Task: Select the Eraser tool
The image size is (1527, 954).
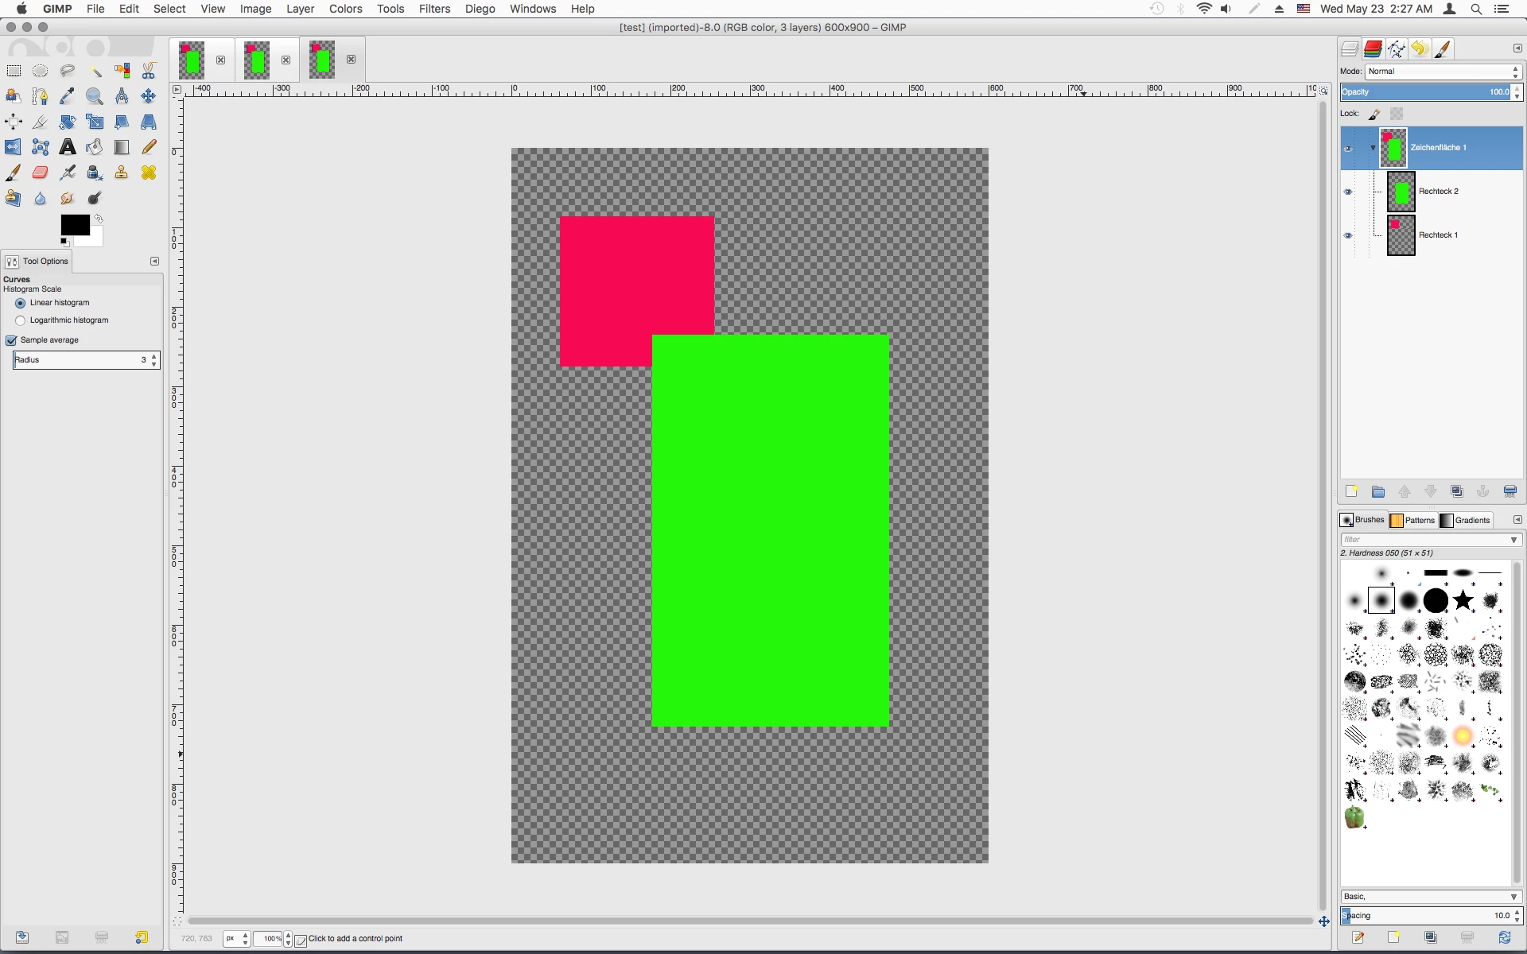Action: 41,173
